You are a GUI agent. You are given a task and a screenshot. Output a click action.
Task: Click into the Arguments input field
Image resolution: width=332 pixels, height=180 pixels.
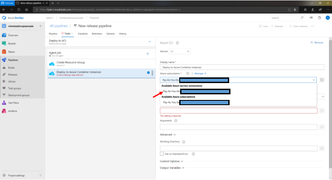239,127
